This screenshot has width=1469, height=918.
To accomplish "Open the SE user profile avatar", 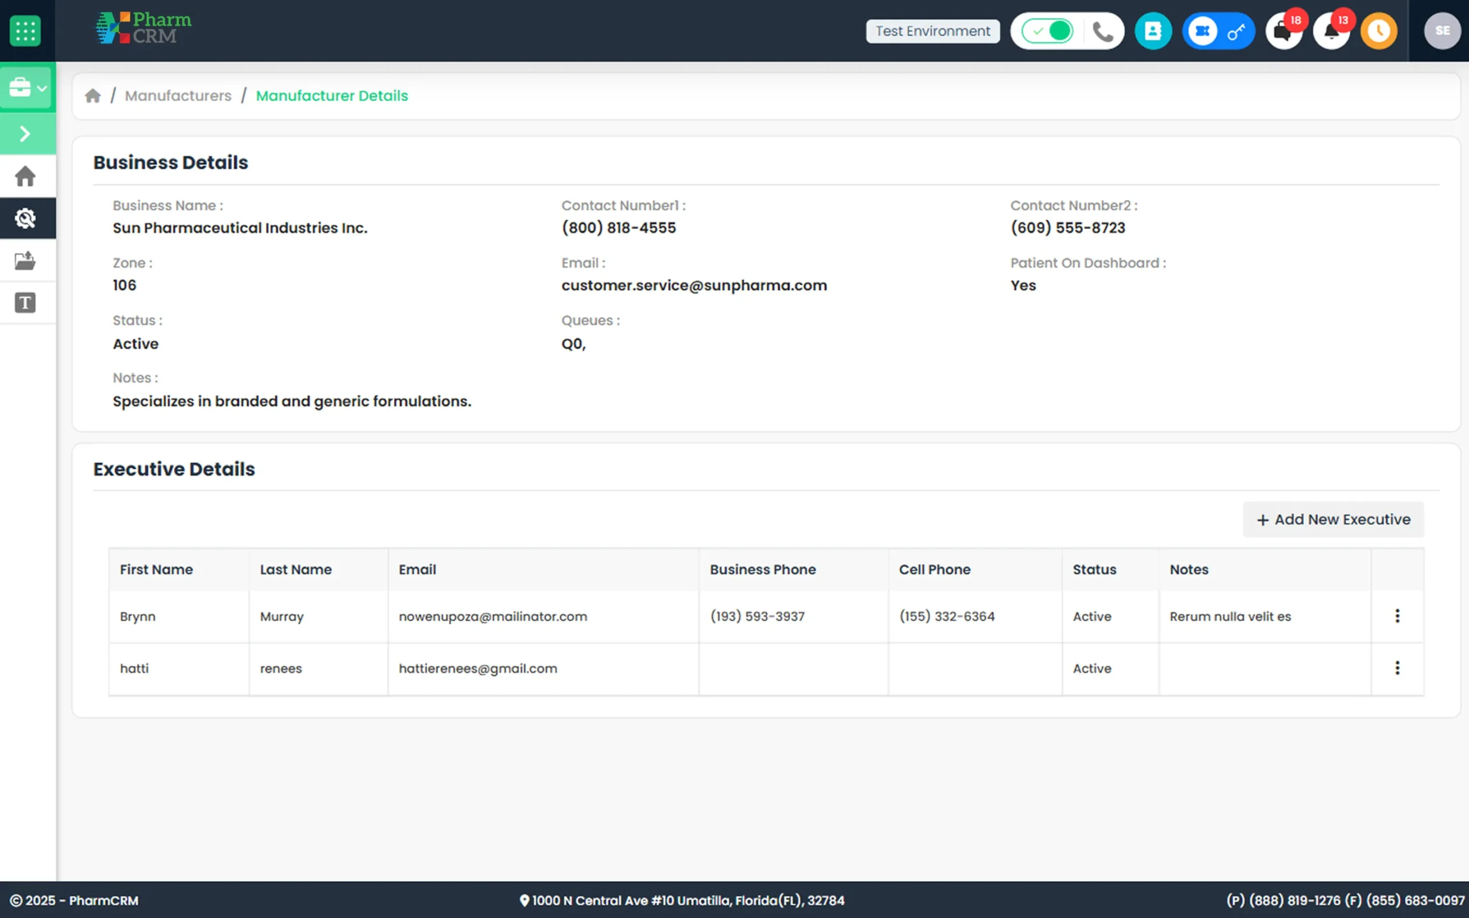I will (x=1442, y=30).
